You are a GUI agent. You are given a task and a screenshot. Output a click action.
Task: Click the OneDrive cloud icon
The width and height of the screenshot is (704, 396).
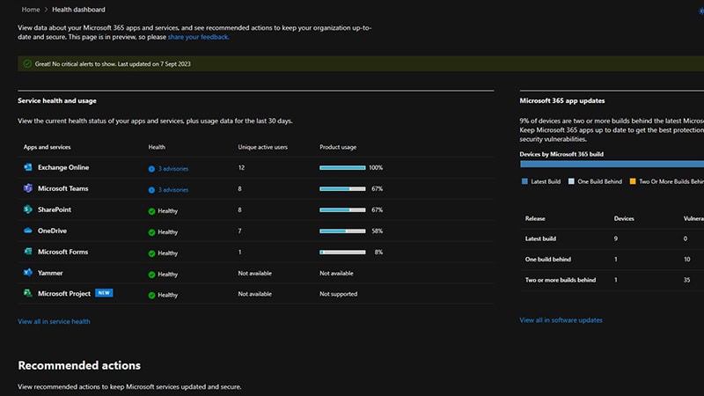[28, 231]
